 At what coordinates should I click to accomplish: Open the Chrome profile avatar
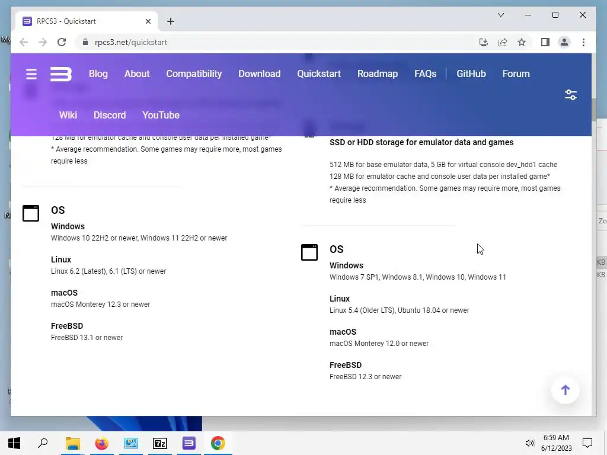tap(564, 42)
